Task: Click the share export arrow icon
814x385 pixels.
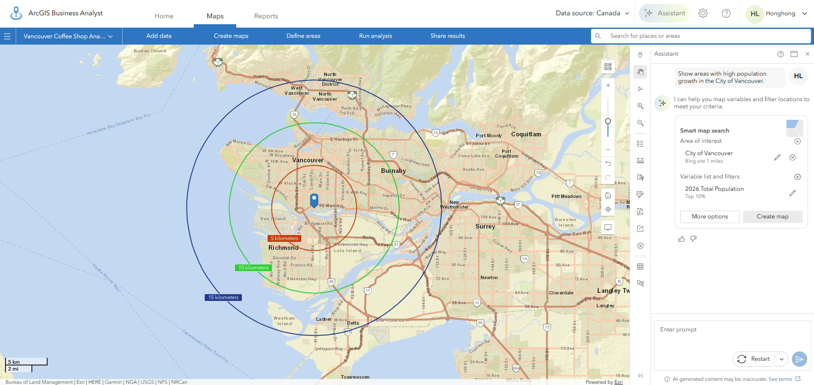Action: [x=640, y=229]
